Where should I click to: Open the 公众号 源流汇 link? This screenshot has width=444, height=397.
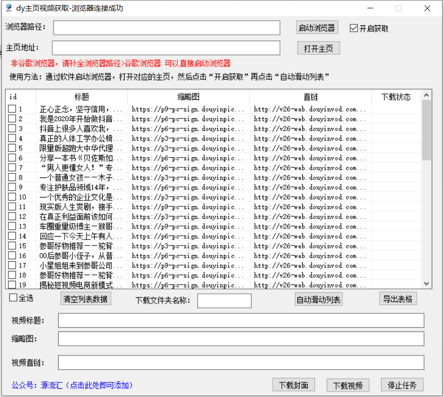click(x=72, y=385)
